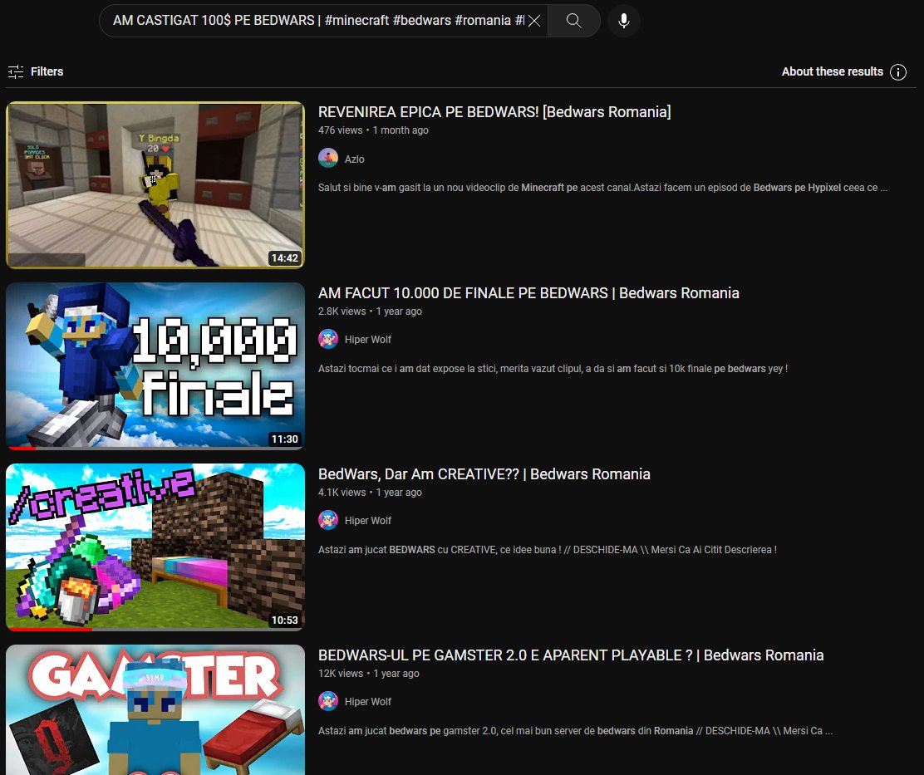Image resolution: width=924 pixels, height=775 pixels.
Task: Click Hiper Wolf name under 10.000 DE FINALE video
Action: pyautogui.click(x=368, y=339)
